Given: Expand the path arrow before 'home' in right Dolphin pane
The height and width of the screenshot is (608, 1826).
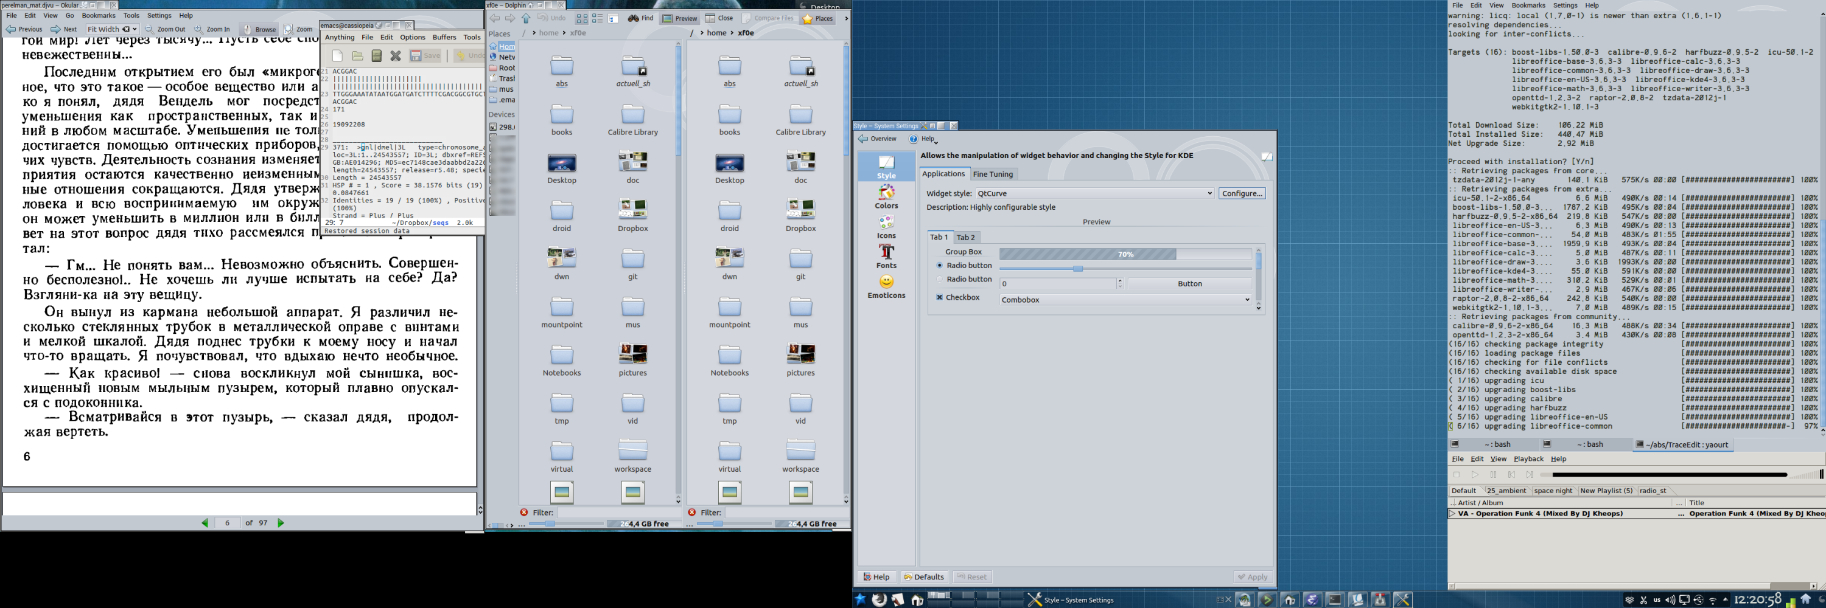Looking at the screenshot, I should (702, 33).
